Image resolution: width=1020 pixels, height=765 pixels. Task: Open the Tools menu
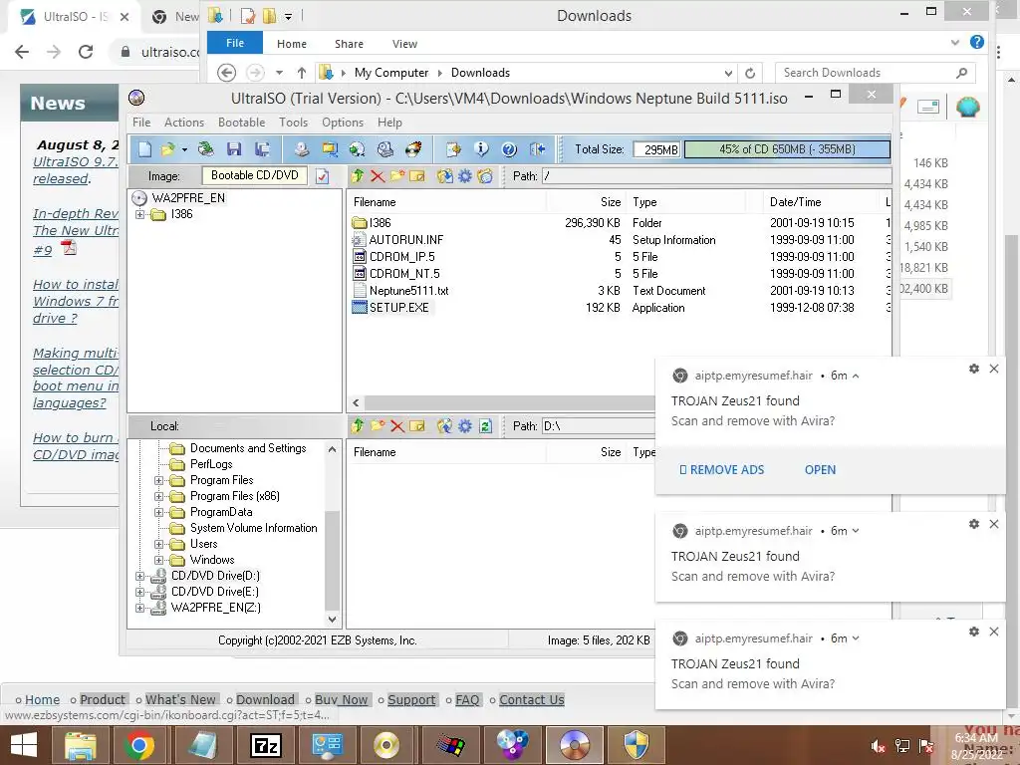click(x=294, y=123)
